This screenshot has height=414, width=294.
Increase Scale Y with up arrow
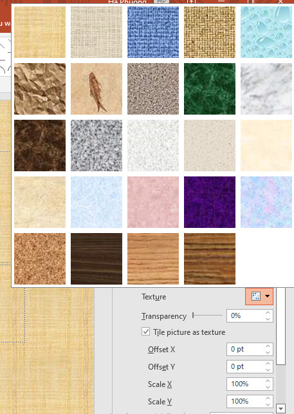(268, 399)
